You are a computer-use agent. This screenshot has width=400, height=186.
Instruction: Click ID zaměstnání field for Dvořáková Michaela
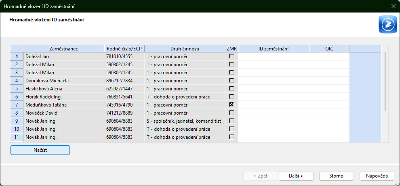pyautogui.click(x=273, y=81)
